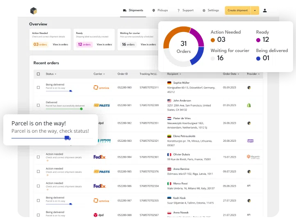296x222 pixels.
Task: Select checkbox for order 052280-986
Action: 39,186
